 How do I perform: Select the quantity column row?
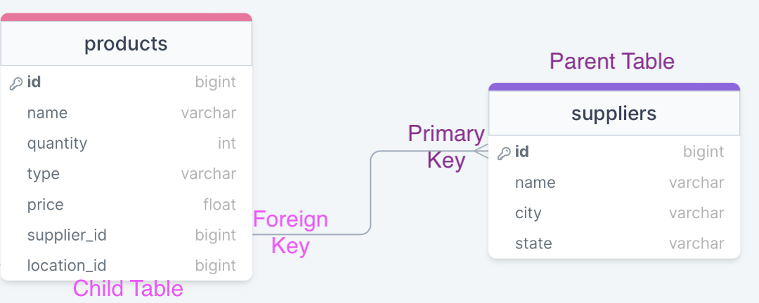(126, 144)
